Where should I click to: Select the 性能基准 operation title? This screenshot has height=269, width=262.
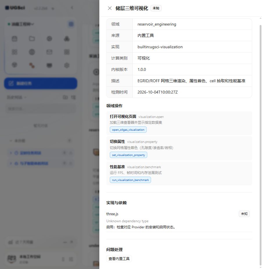click(x=117, y=167)
